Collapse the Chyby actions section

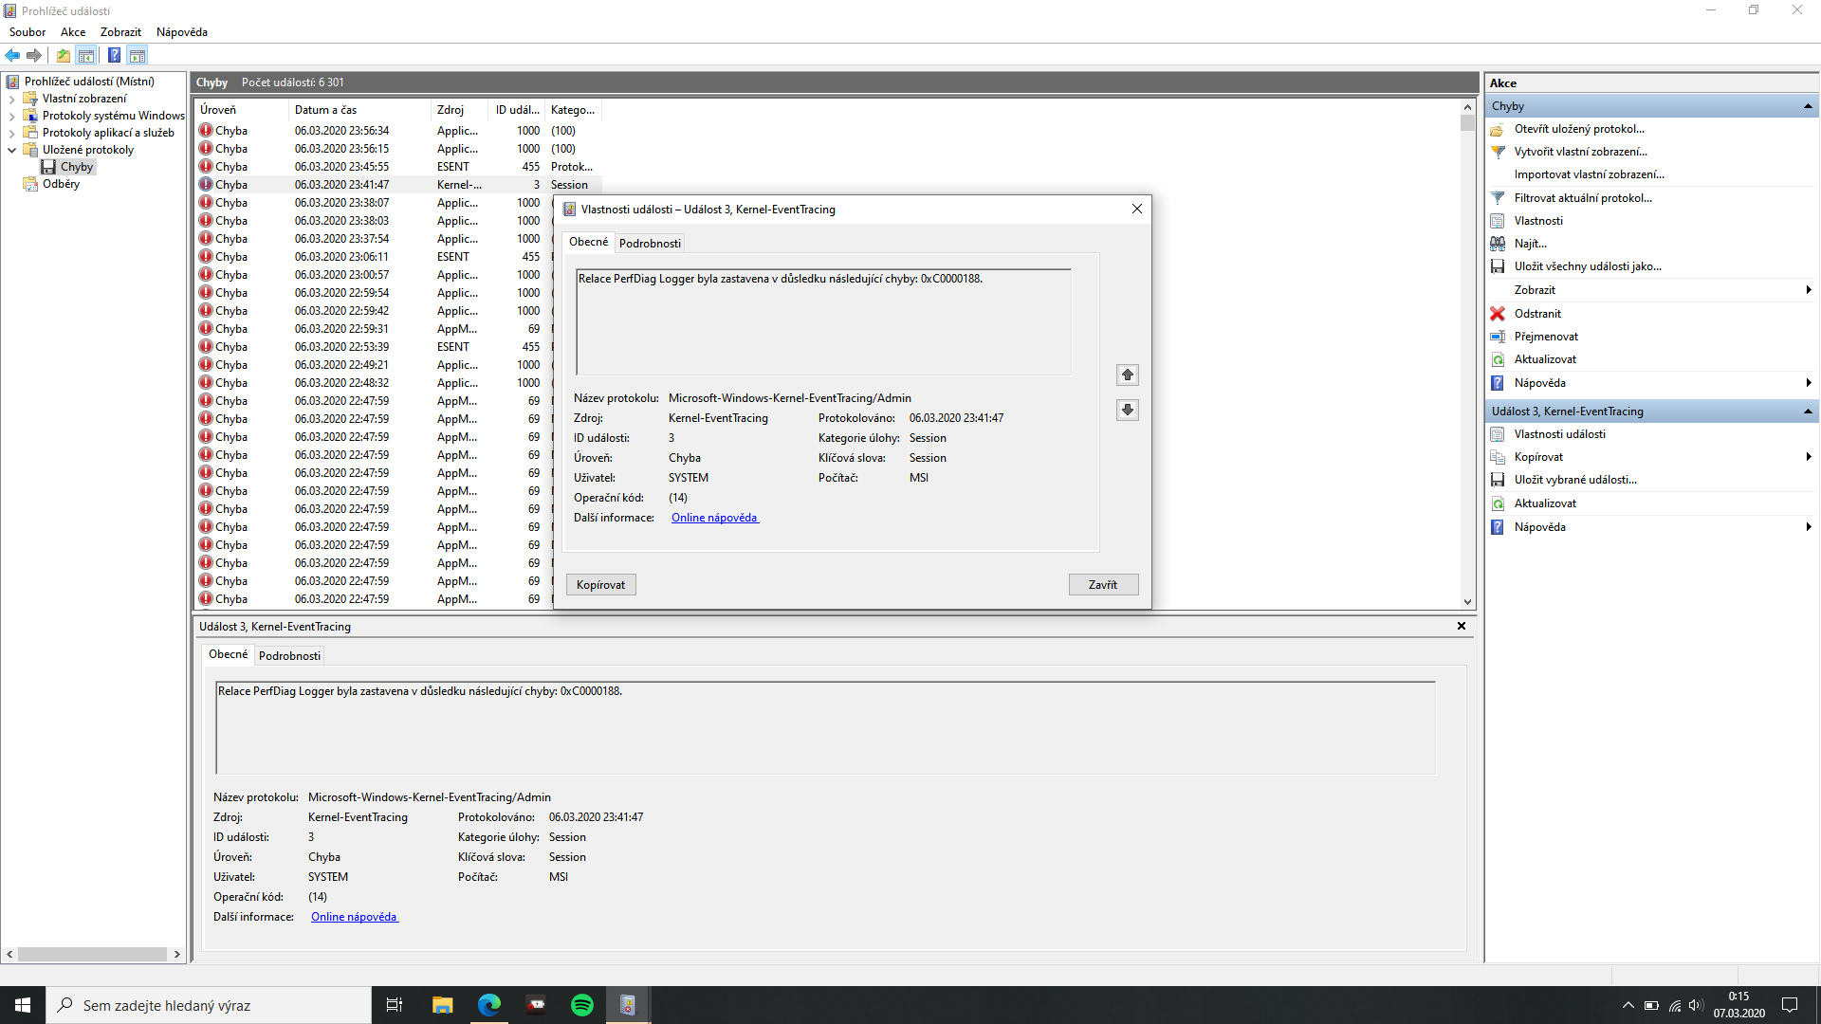[x=1808, y=106]
